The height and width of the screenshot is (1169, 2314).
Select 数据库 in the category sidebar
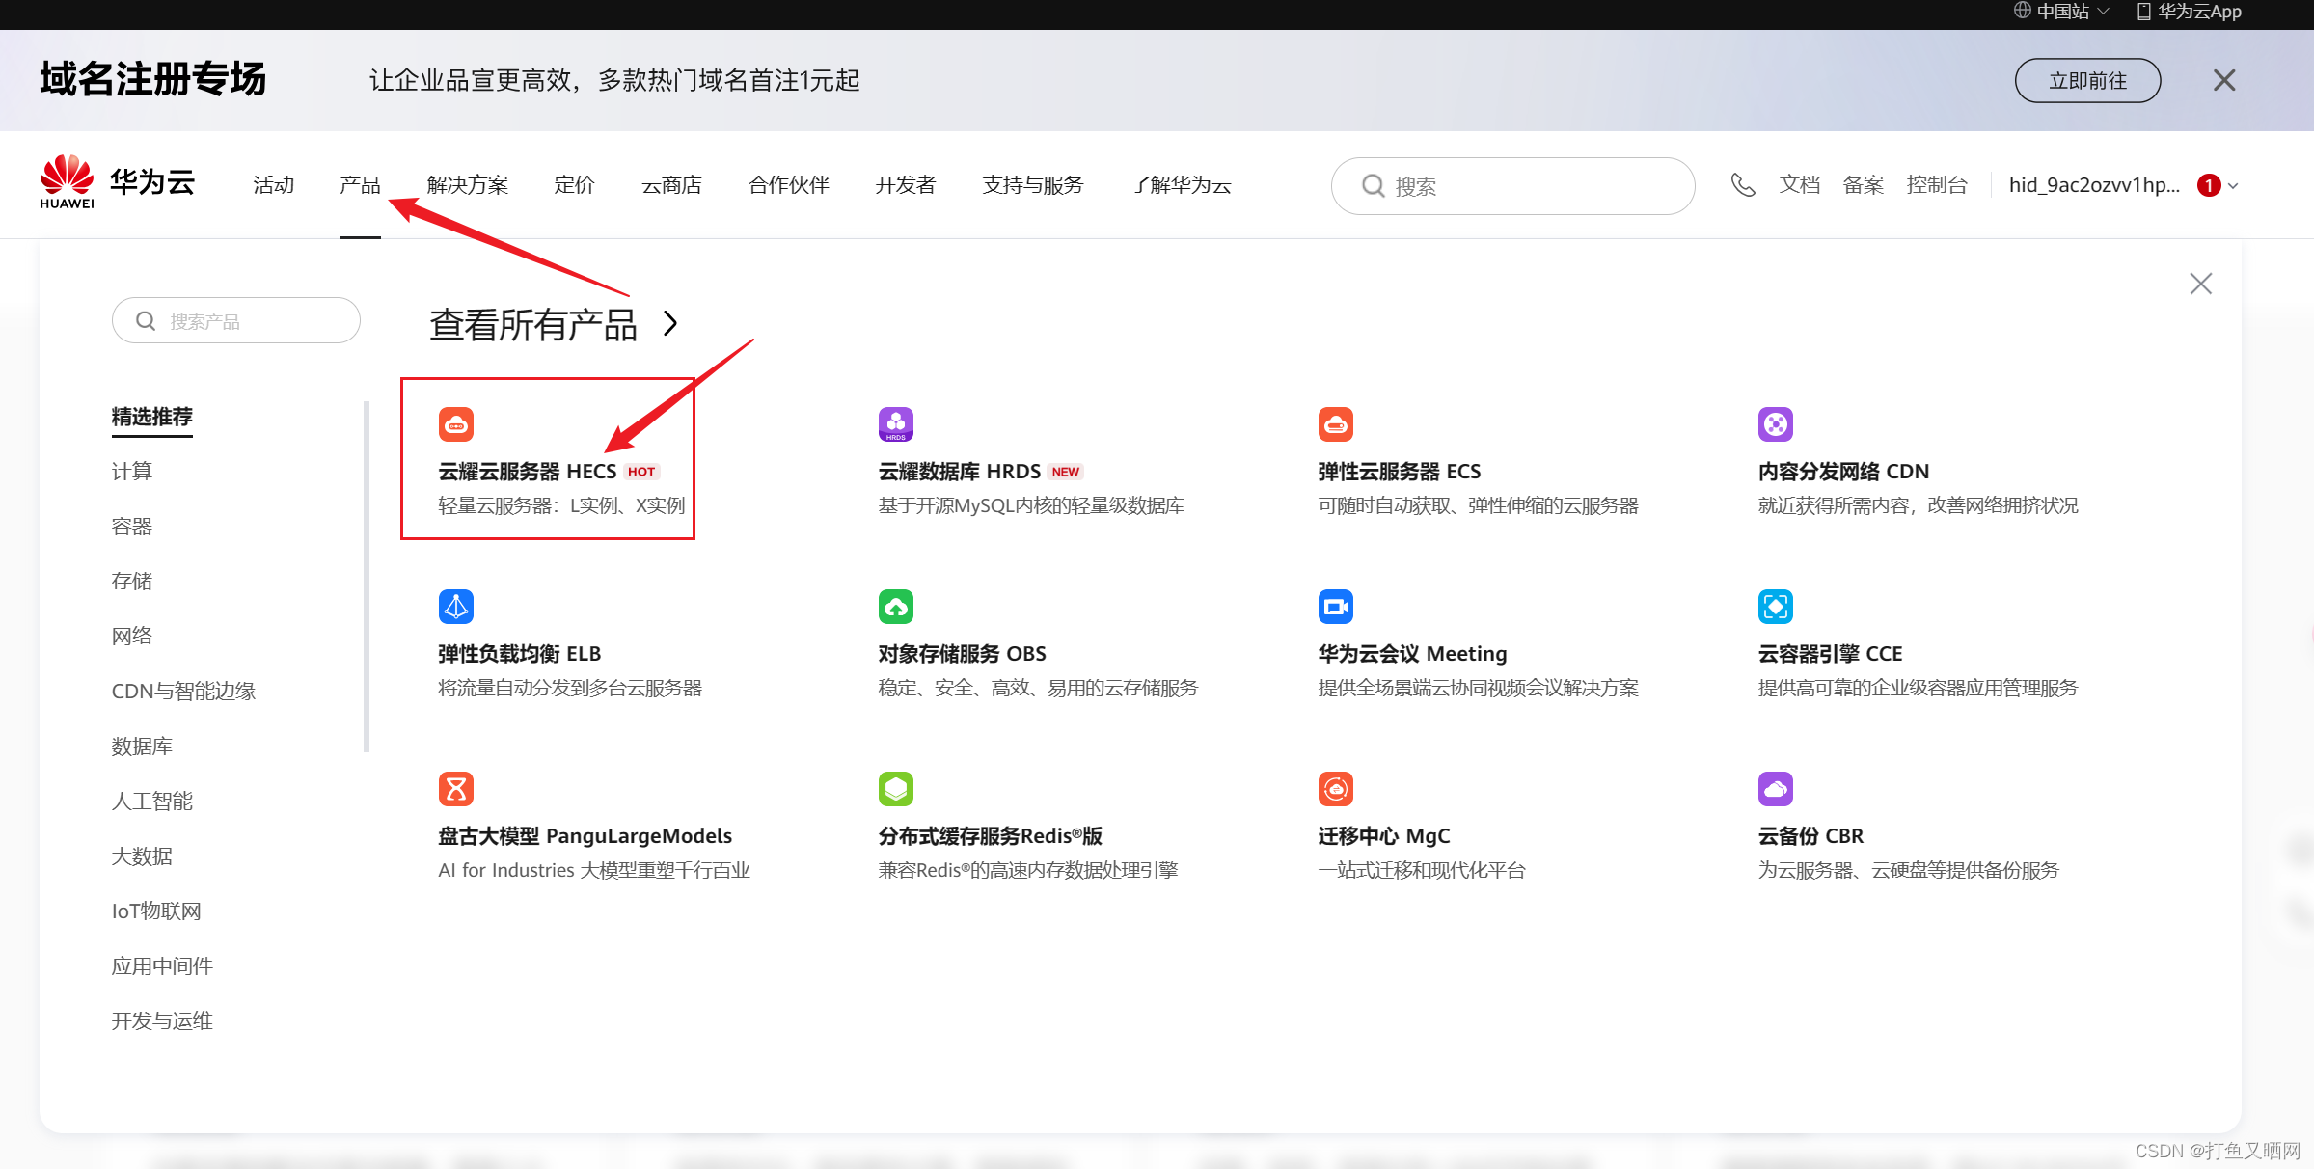pos(142,747)
